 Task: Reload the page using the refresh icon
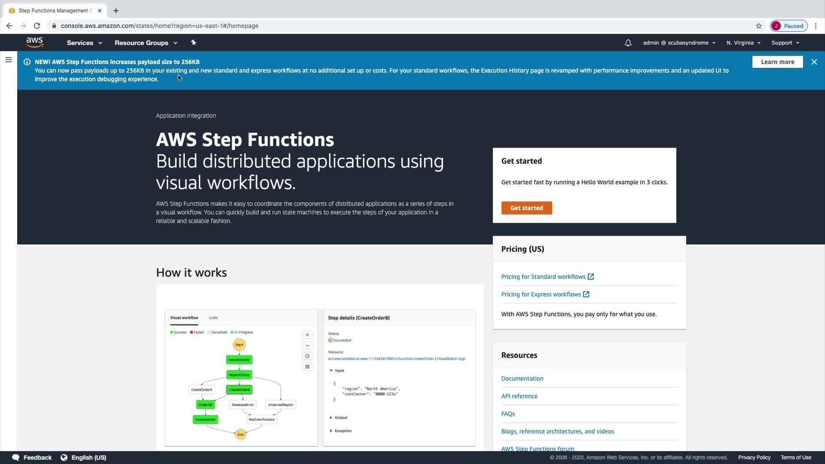[x=37, y=26]
